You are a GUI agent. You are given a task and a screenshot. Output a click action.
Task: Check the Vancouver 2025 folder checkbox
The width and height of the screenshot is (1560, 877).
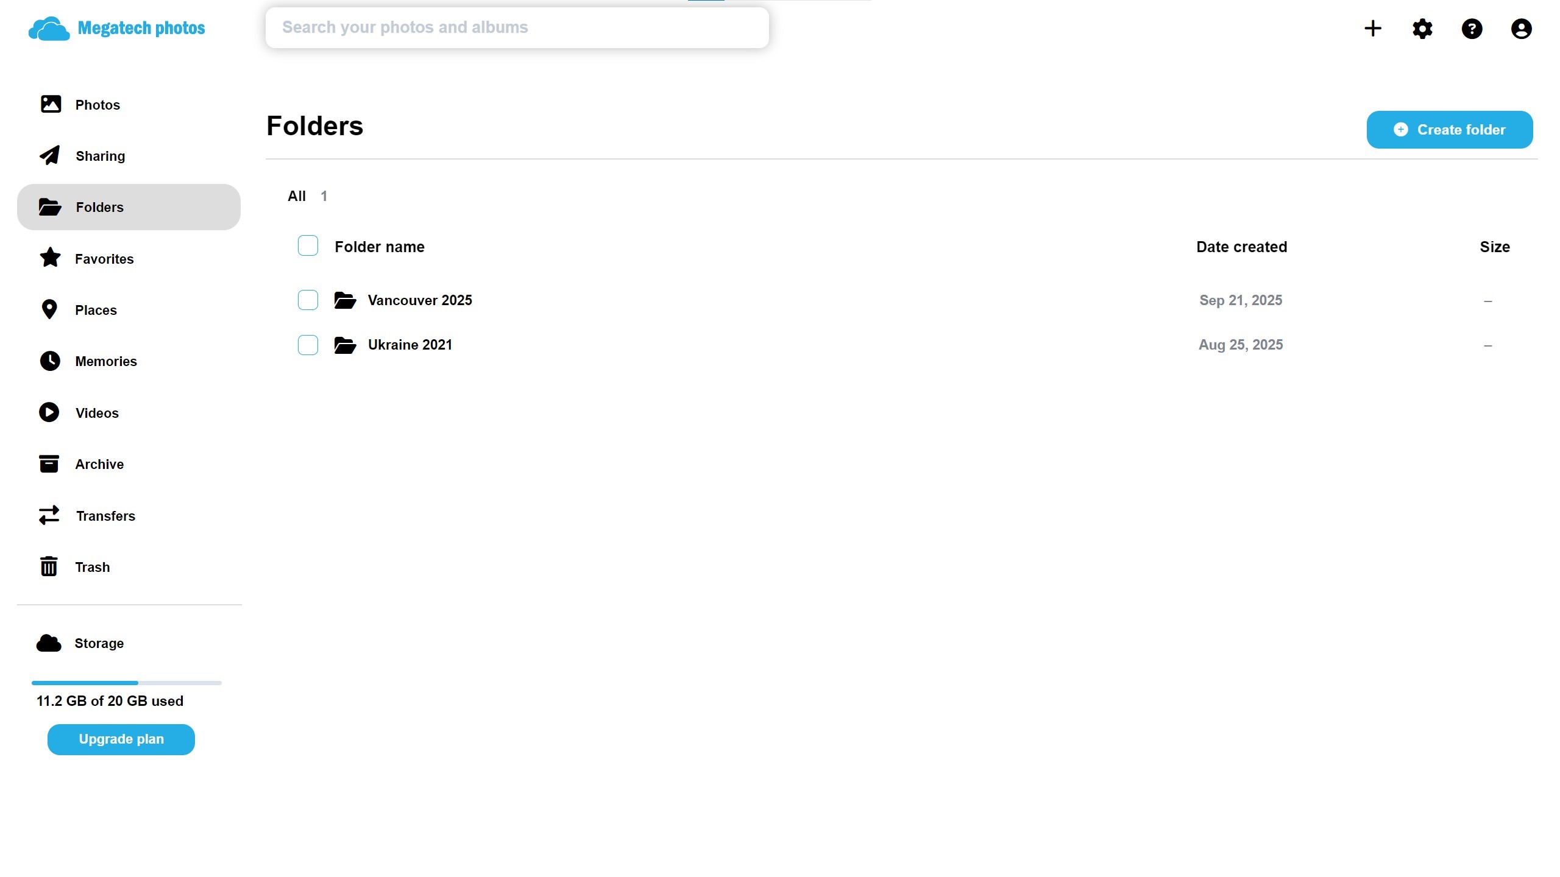point(308,300)
